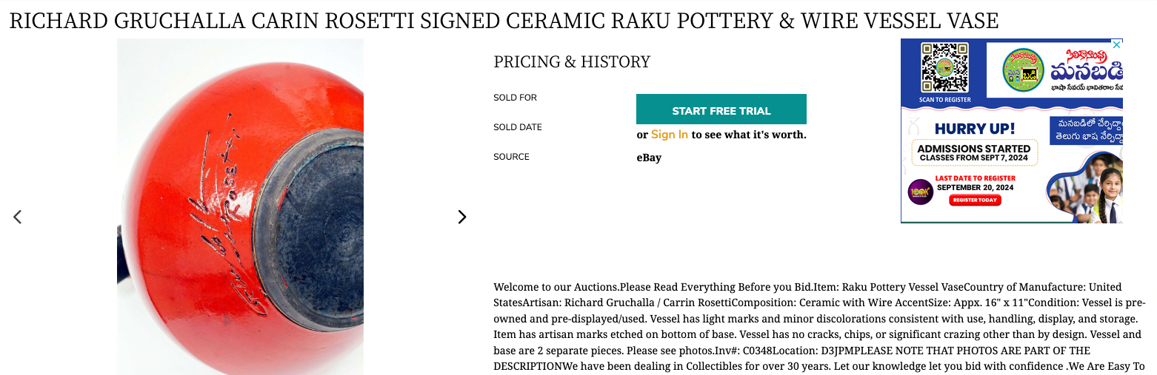Open the Sign In link
This screenshot has height=375, width=1157.
point(669,135)
